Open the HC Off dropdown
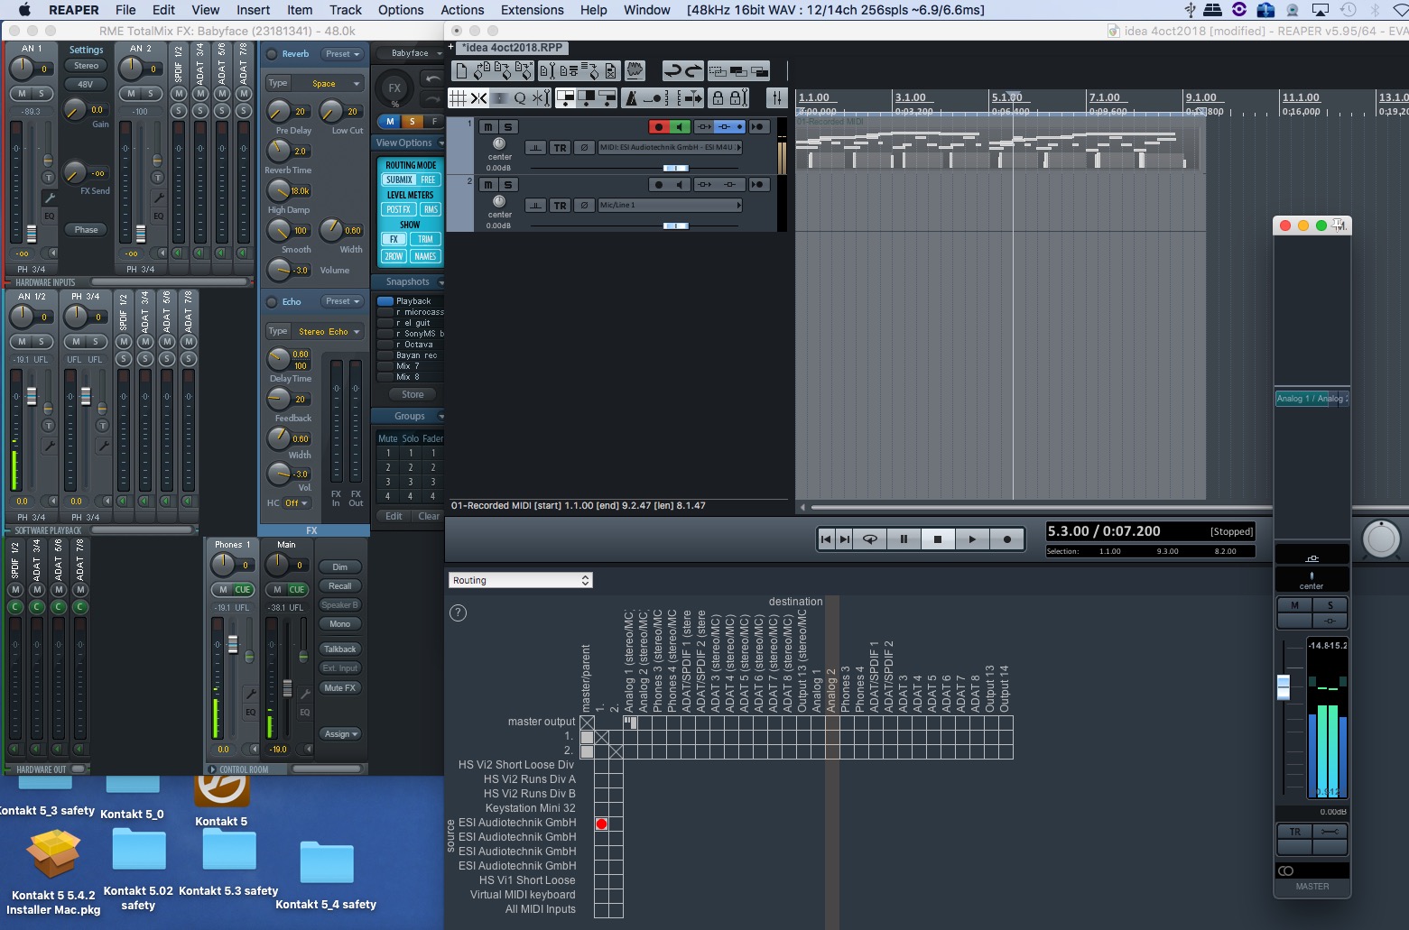 296,503
